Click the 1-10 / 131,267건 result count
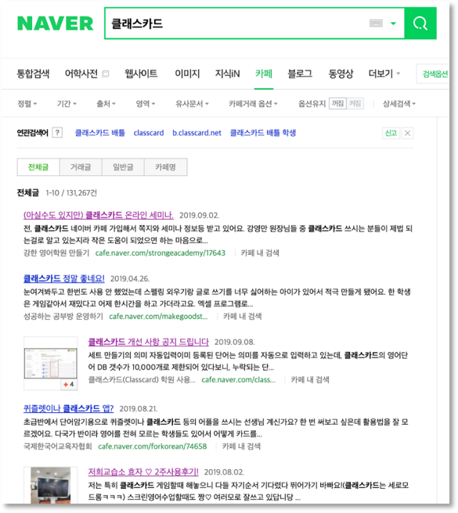Image resolution: width=458 pixels, height=513 pixels. pyautogui.click(x=71, y=192)
